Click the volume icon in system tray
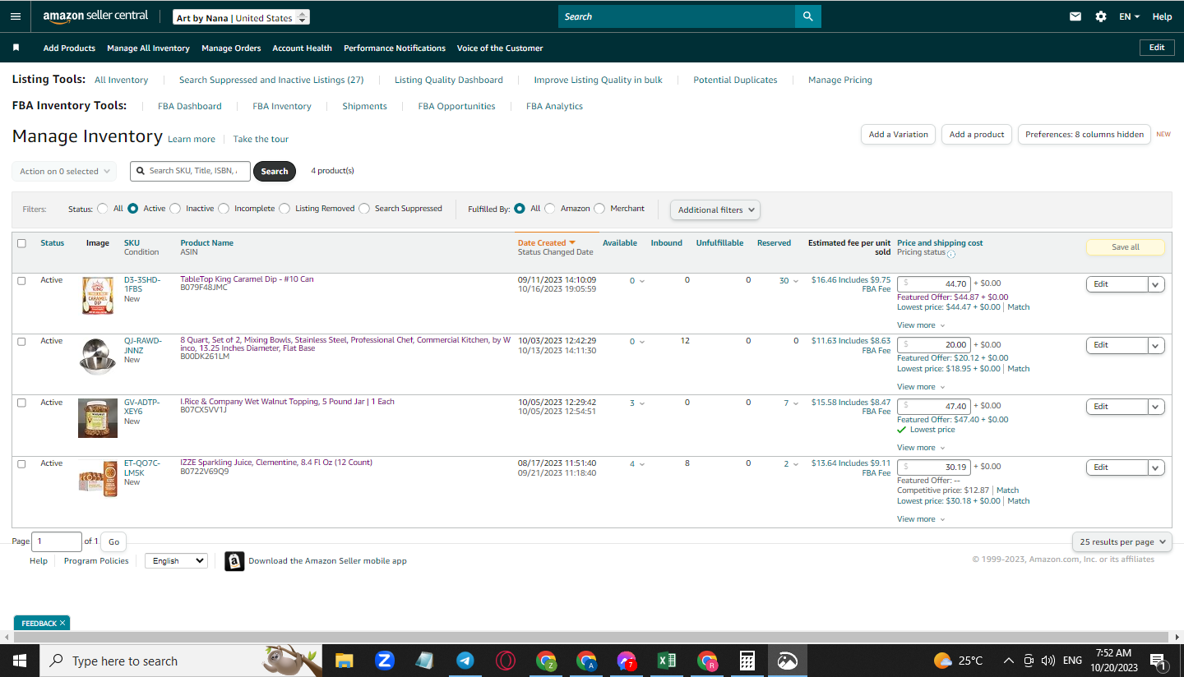The width and height of the screenshot is (1184, 677). 1048,661
